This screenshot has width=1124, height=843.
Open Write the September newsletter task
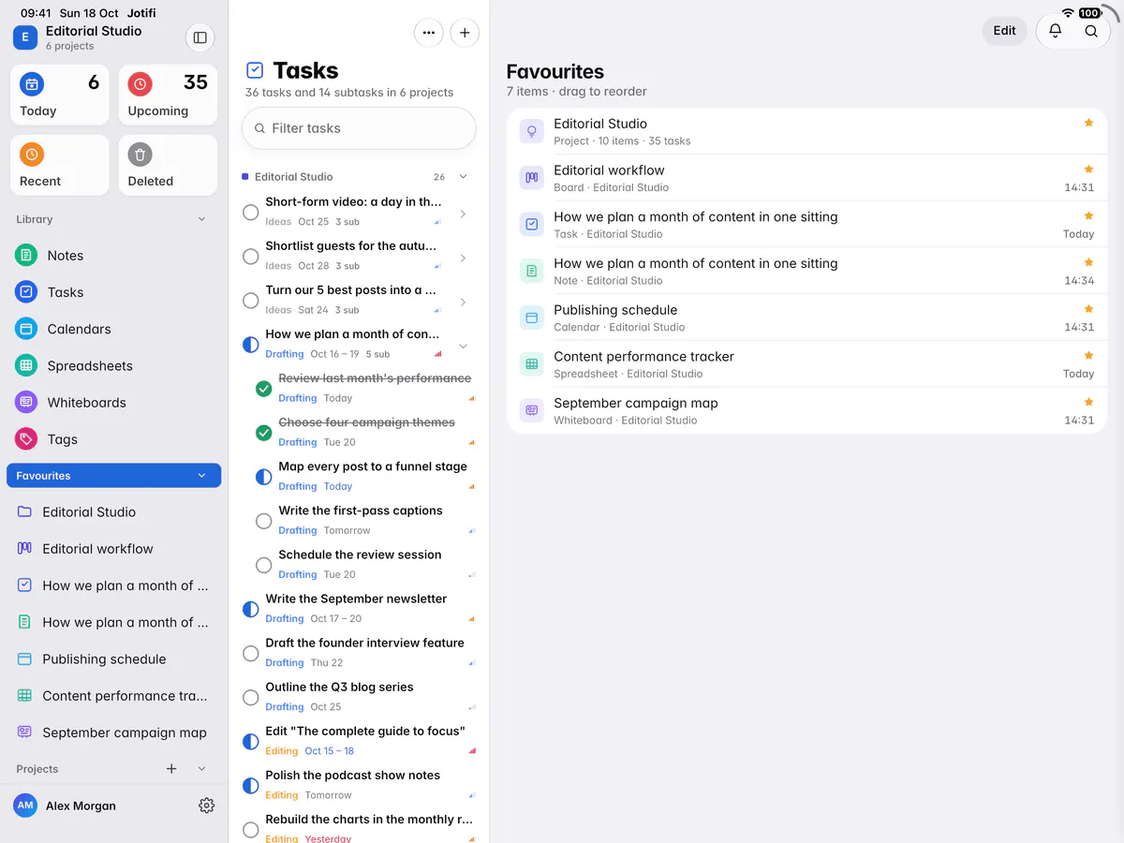(x=359, y=609)
